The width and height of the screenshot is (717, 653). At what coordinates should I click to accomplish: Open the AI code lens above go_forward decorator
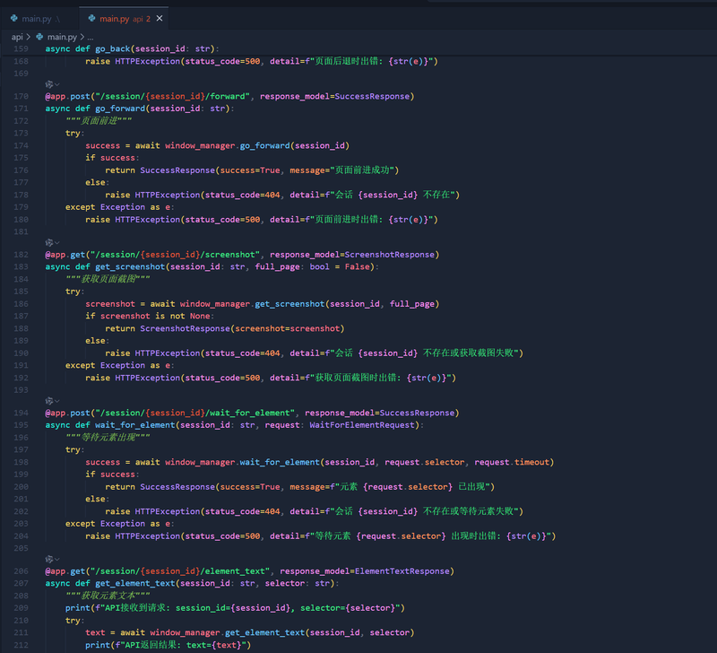click(52, 84)
